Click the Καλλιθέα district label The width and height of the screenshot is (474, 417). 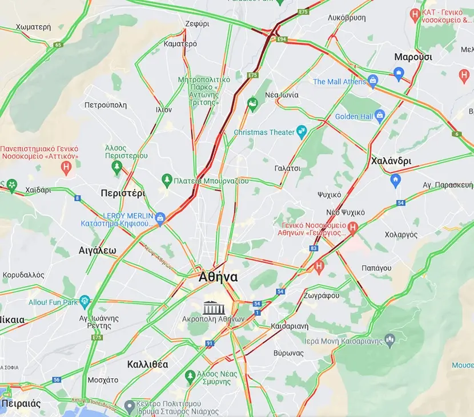click(x=147, y=364)
